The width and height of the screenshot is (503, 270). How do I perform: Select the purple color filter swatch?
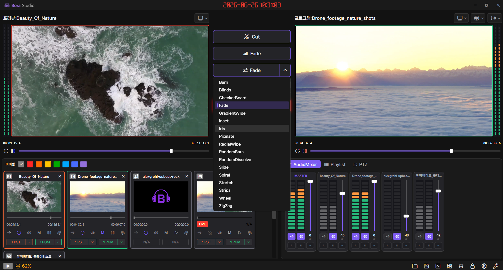click(x=83, y=164)
